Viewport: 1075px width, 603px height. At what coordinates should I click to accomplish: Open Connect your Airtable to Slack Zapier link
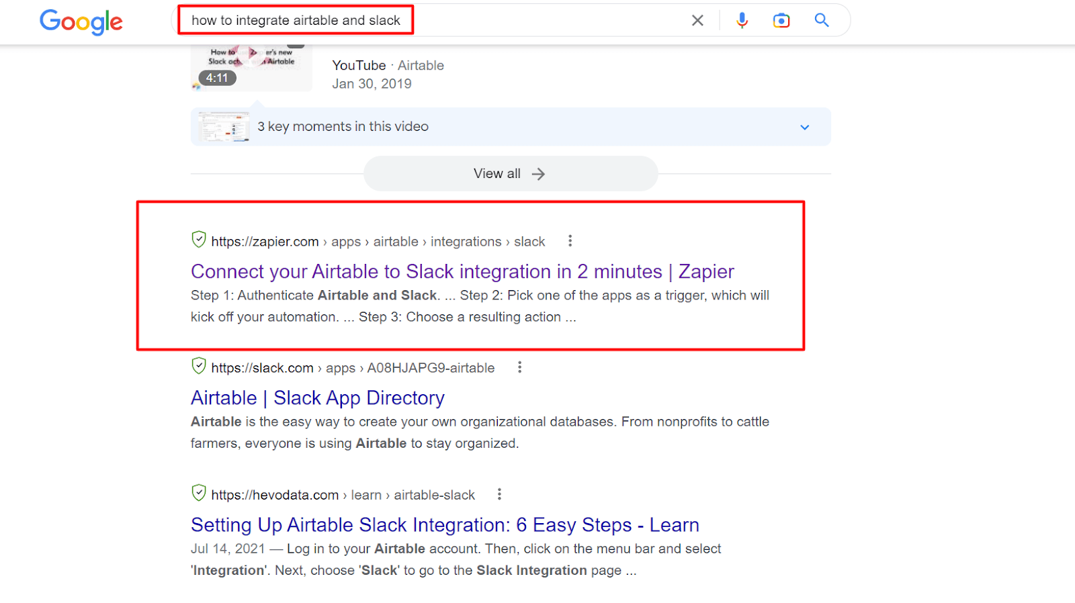click(x=462, y=271)
